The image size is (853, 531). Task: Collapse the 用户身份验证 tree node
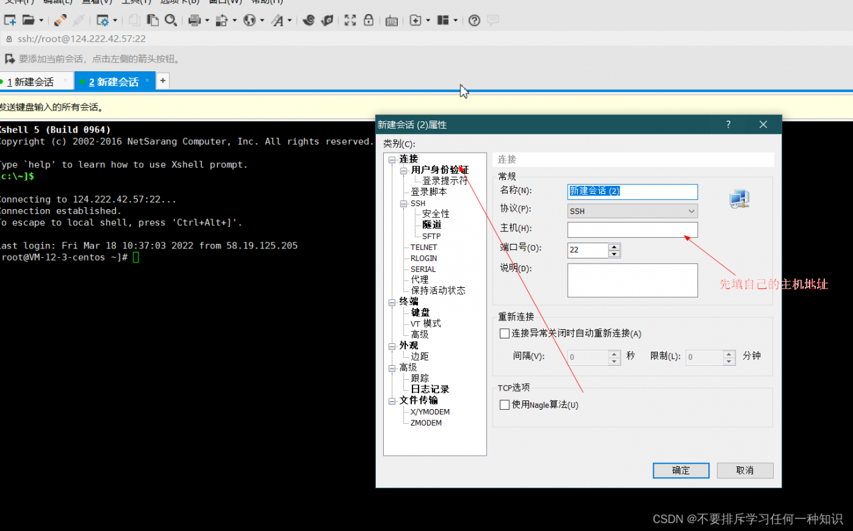[x=404, y=171]
